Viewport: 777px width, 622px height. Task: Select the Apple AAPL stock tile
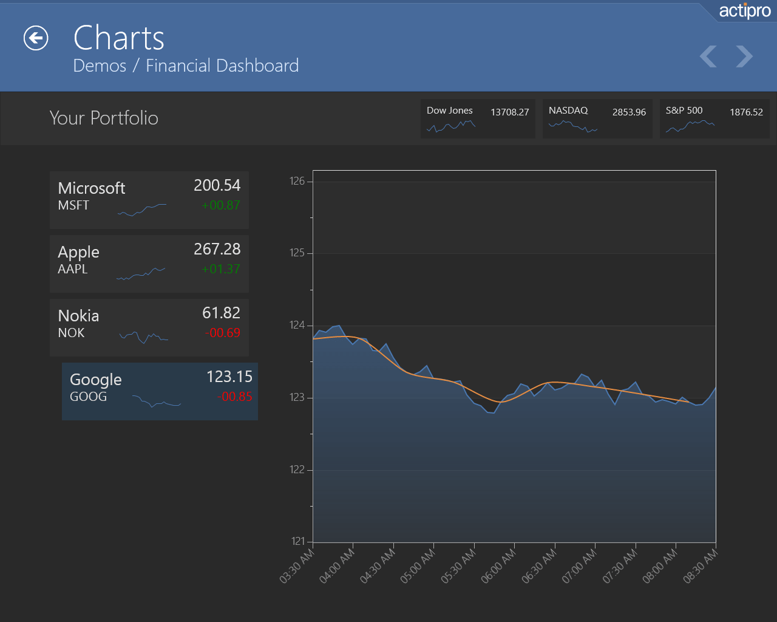click(149, 264)
